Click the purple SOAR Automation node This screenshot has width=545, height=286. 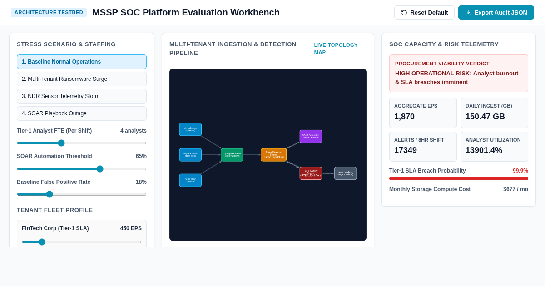point(311,136)
